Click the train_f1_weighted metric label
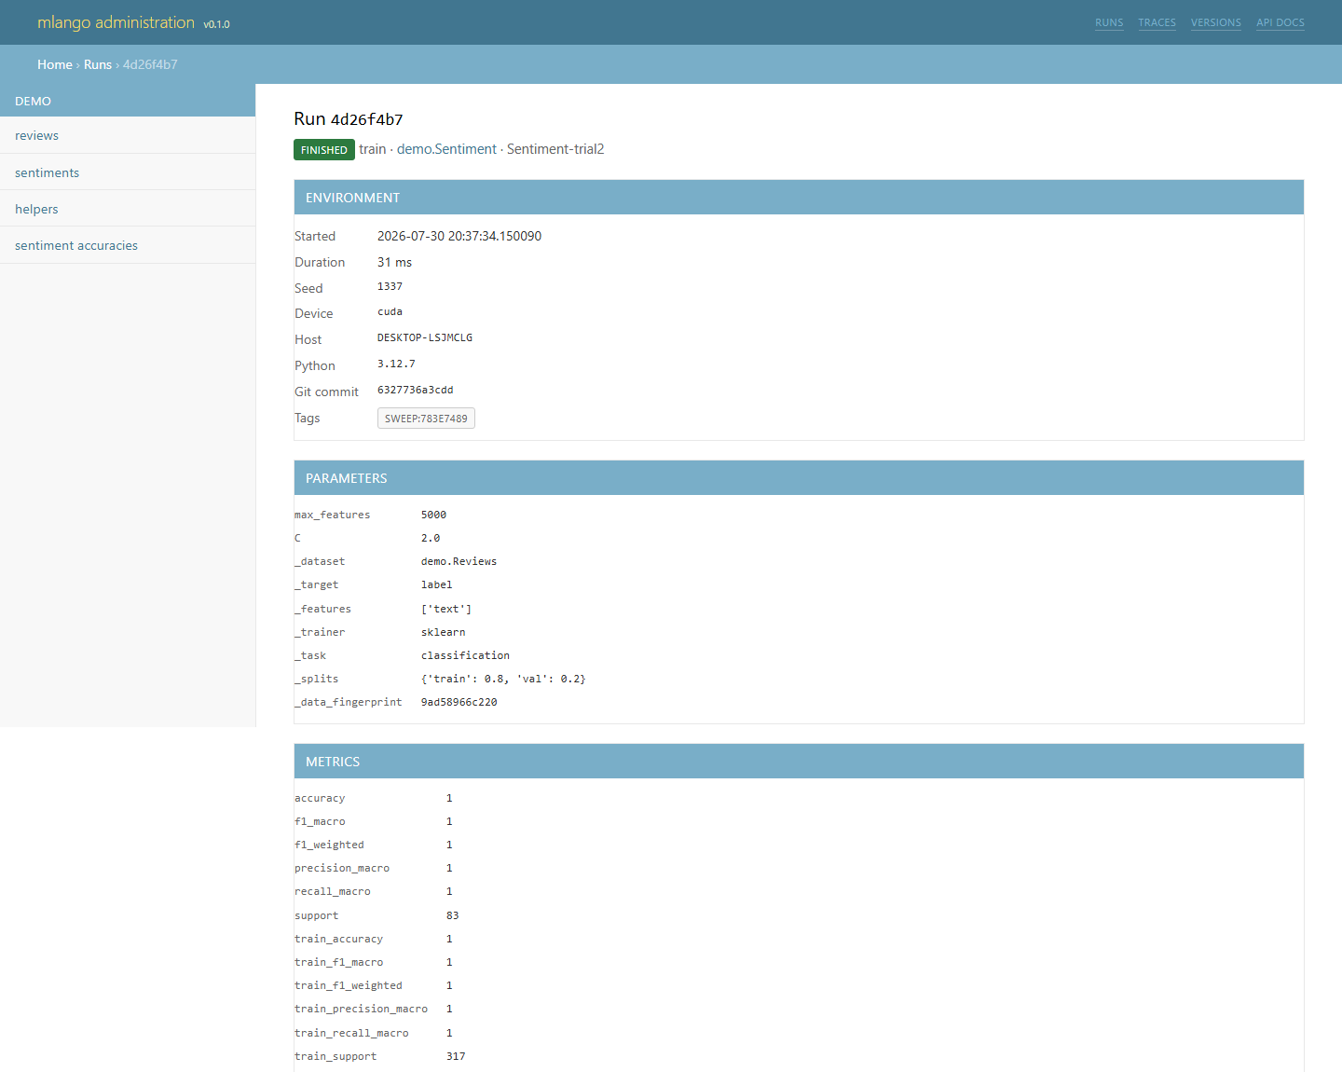The height and width of the screenshot is (1072, 1342). pyautogui.click(x=349, y=985)
